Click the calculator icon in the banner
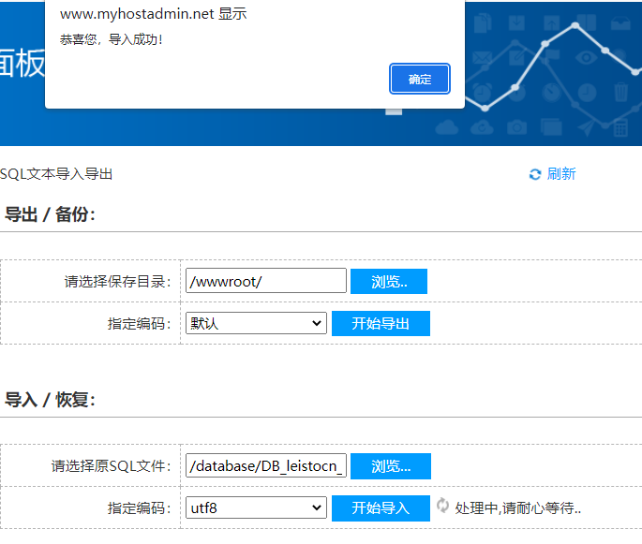This screenshot has height=544, width=642. click(x=620, y=125)
